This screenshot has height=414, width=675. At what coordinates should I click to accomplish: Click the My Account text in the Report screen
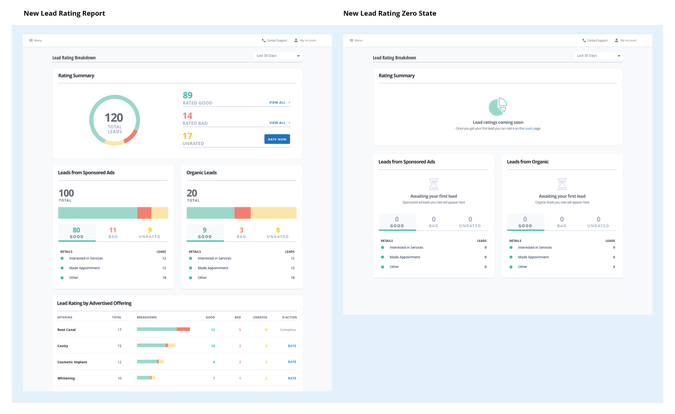308,40
